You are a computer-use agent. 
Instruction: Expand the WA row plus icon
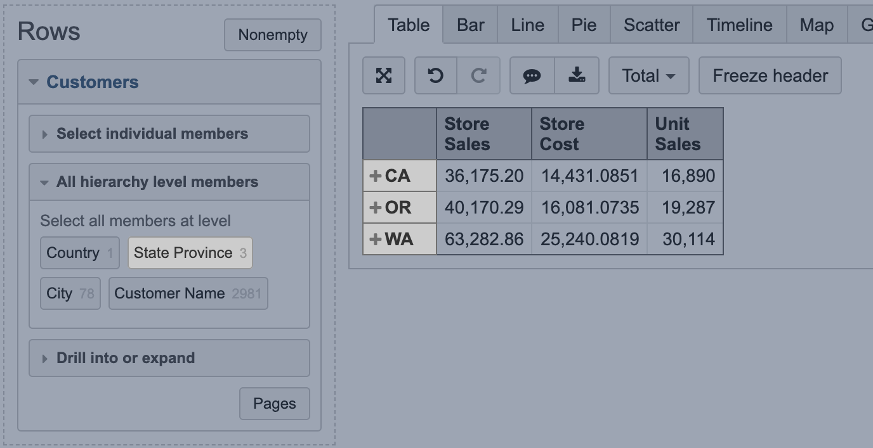click(376, 240)
